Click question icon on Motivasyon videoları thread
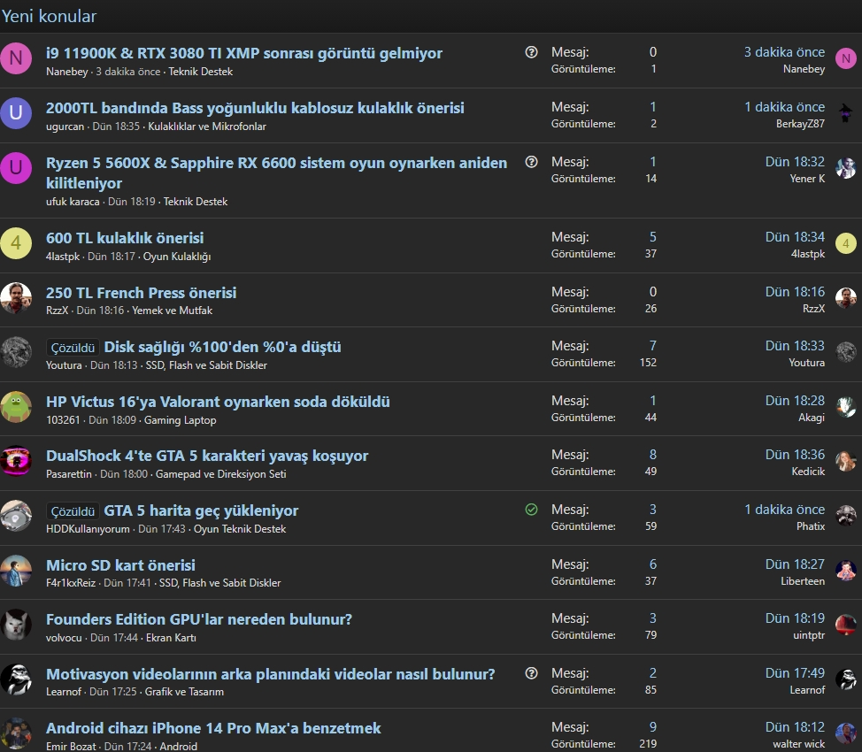The image size is (862, 752). coord(531,673)
